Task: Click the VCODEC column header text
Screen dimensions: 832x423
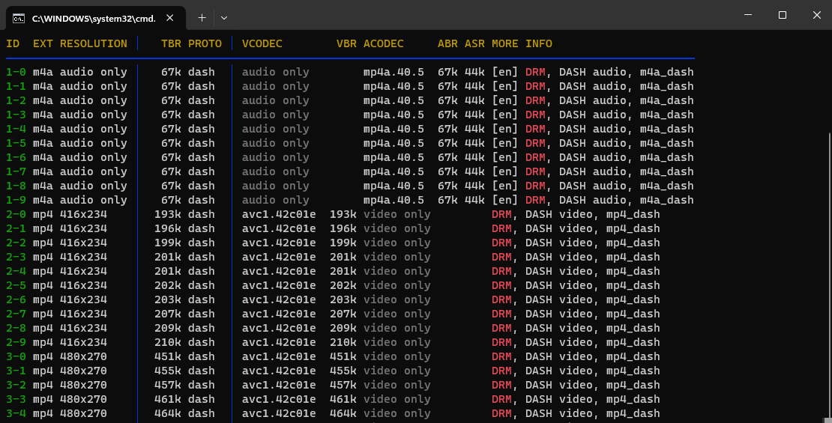Action: (262, 43)
